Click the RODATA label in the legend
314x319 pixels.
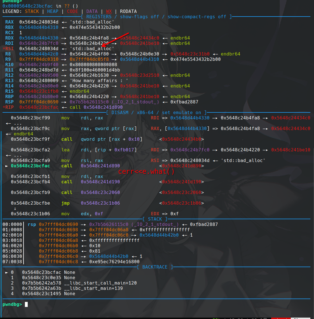(x=128, y=11)
